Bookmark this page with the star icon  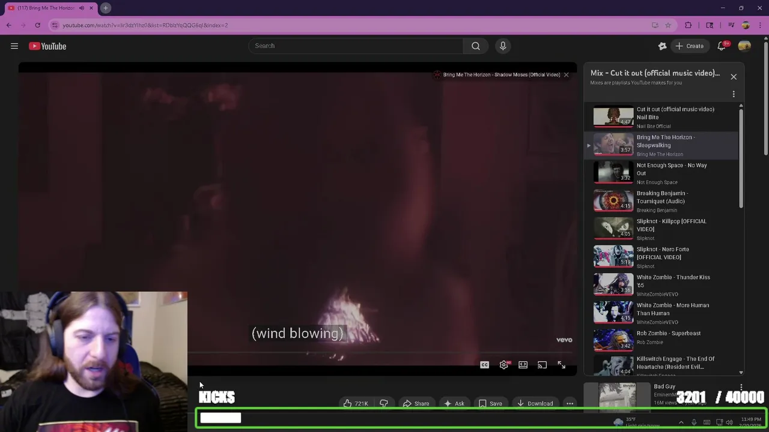[x=667, y=25]
